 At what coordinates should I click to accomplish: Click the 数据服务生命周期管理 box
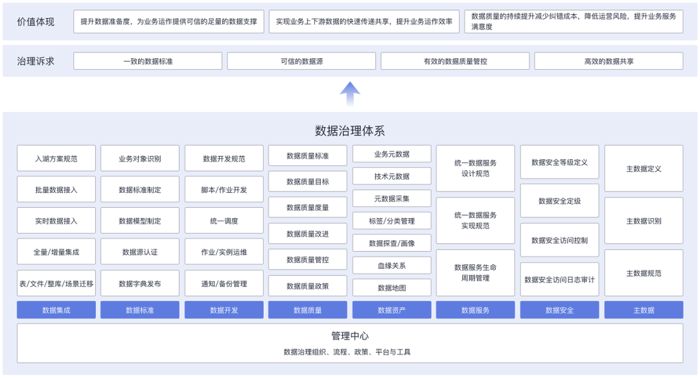click(476, 272)
